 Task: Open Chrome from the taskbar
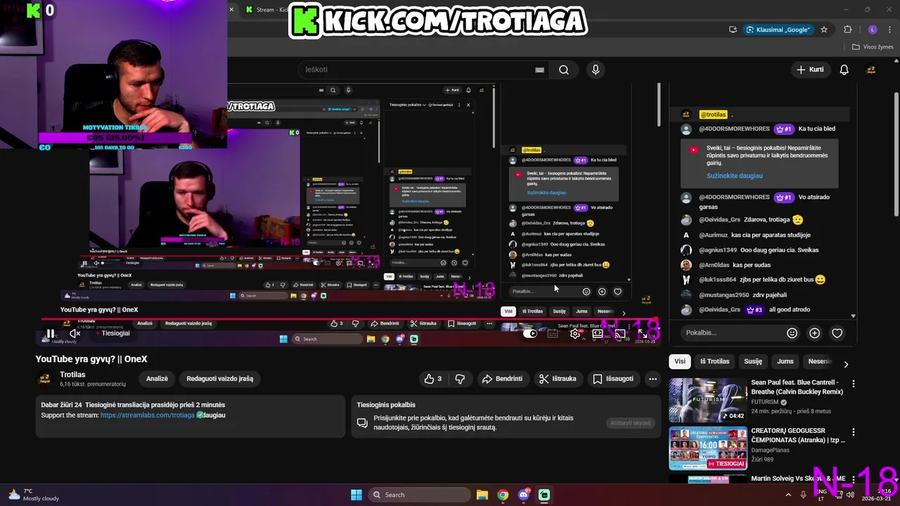pyautogui.click(x=503, y=495)
